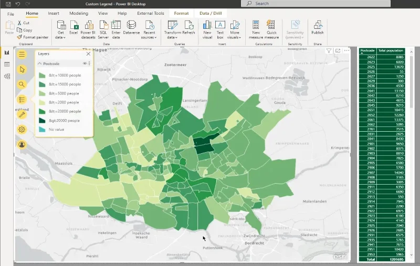420x266 pixels.
Task: Open More options ellipsis on map visual
Action: (346, 50)
